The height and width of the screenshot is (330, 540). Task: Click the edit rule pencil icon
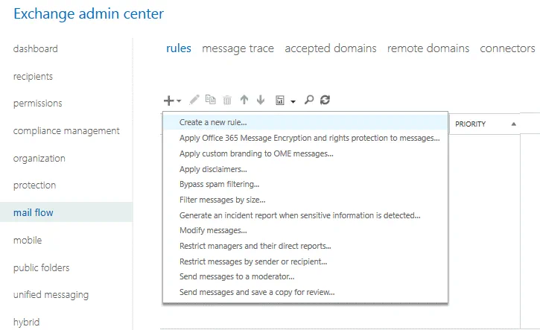click(x=194, y=99)
